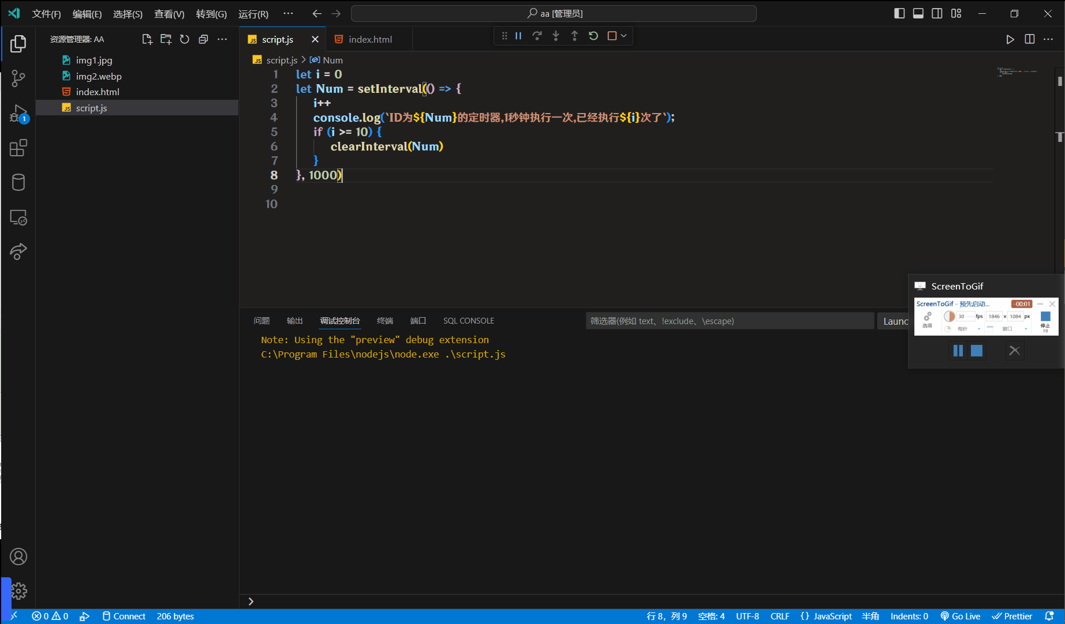Open the stop button dropdown arrow
This screenshot has width=1065, height=624.
click(624, 36)
